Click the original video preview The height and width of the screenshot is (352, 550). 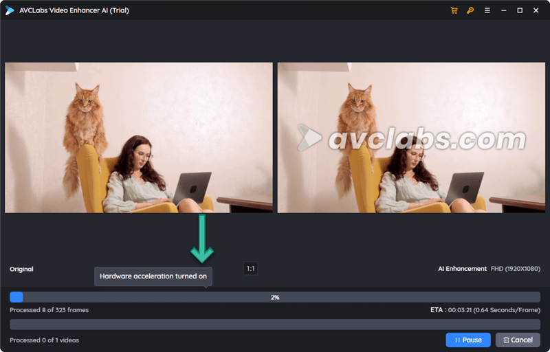tap(139, 137)
